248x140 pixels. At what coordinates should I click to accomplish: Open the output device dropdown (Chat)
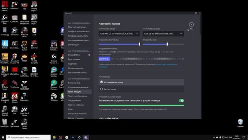coord(163,34)
